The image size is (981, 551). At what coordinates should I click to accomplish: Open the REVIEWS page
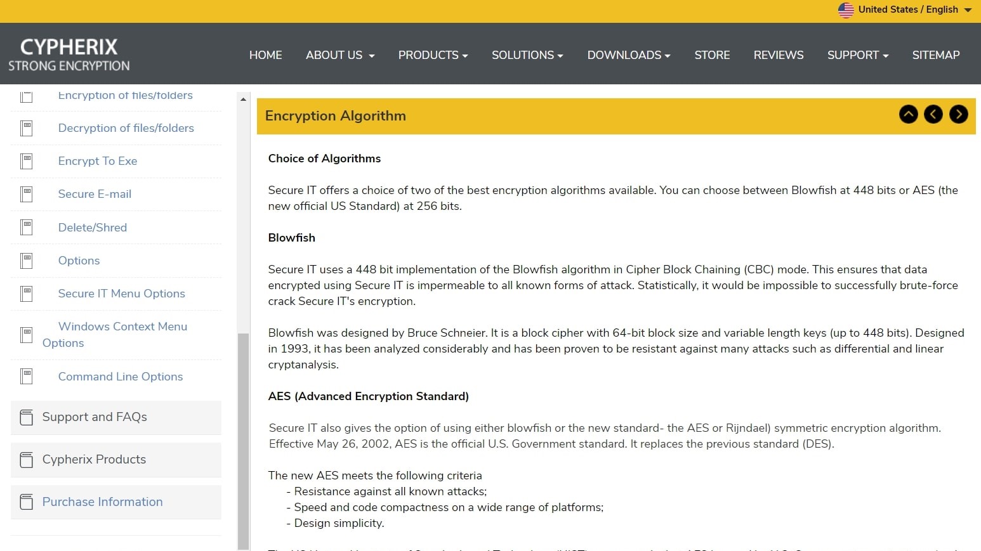click(x=779, y=55)
